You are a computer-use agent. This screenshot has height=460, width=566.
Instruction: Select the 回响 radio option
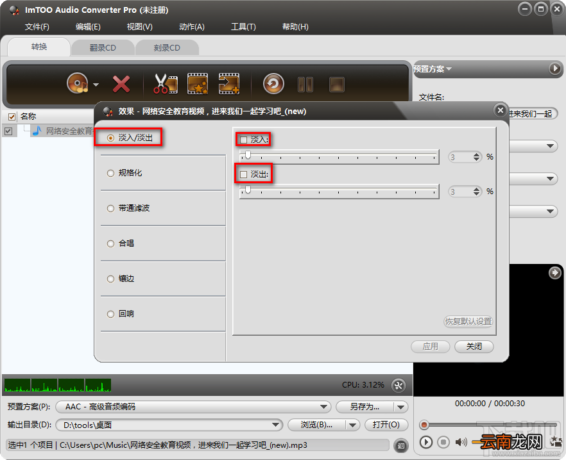pyautogui.click(x=110, y=314)
